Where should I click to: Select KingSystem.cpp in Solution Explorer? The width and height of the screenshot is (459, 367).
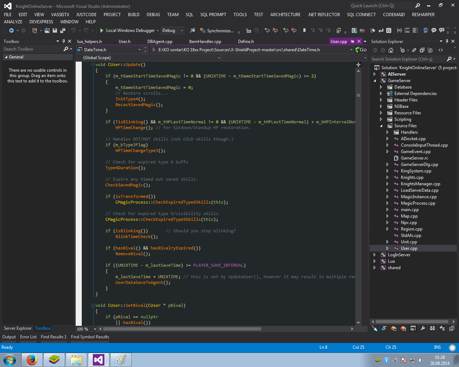[x=416, y=171]
